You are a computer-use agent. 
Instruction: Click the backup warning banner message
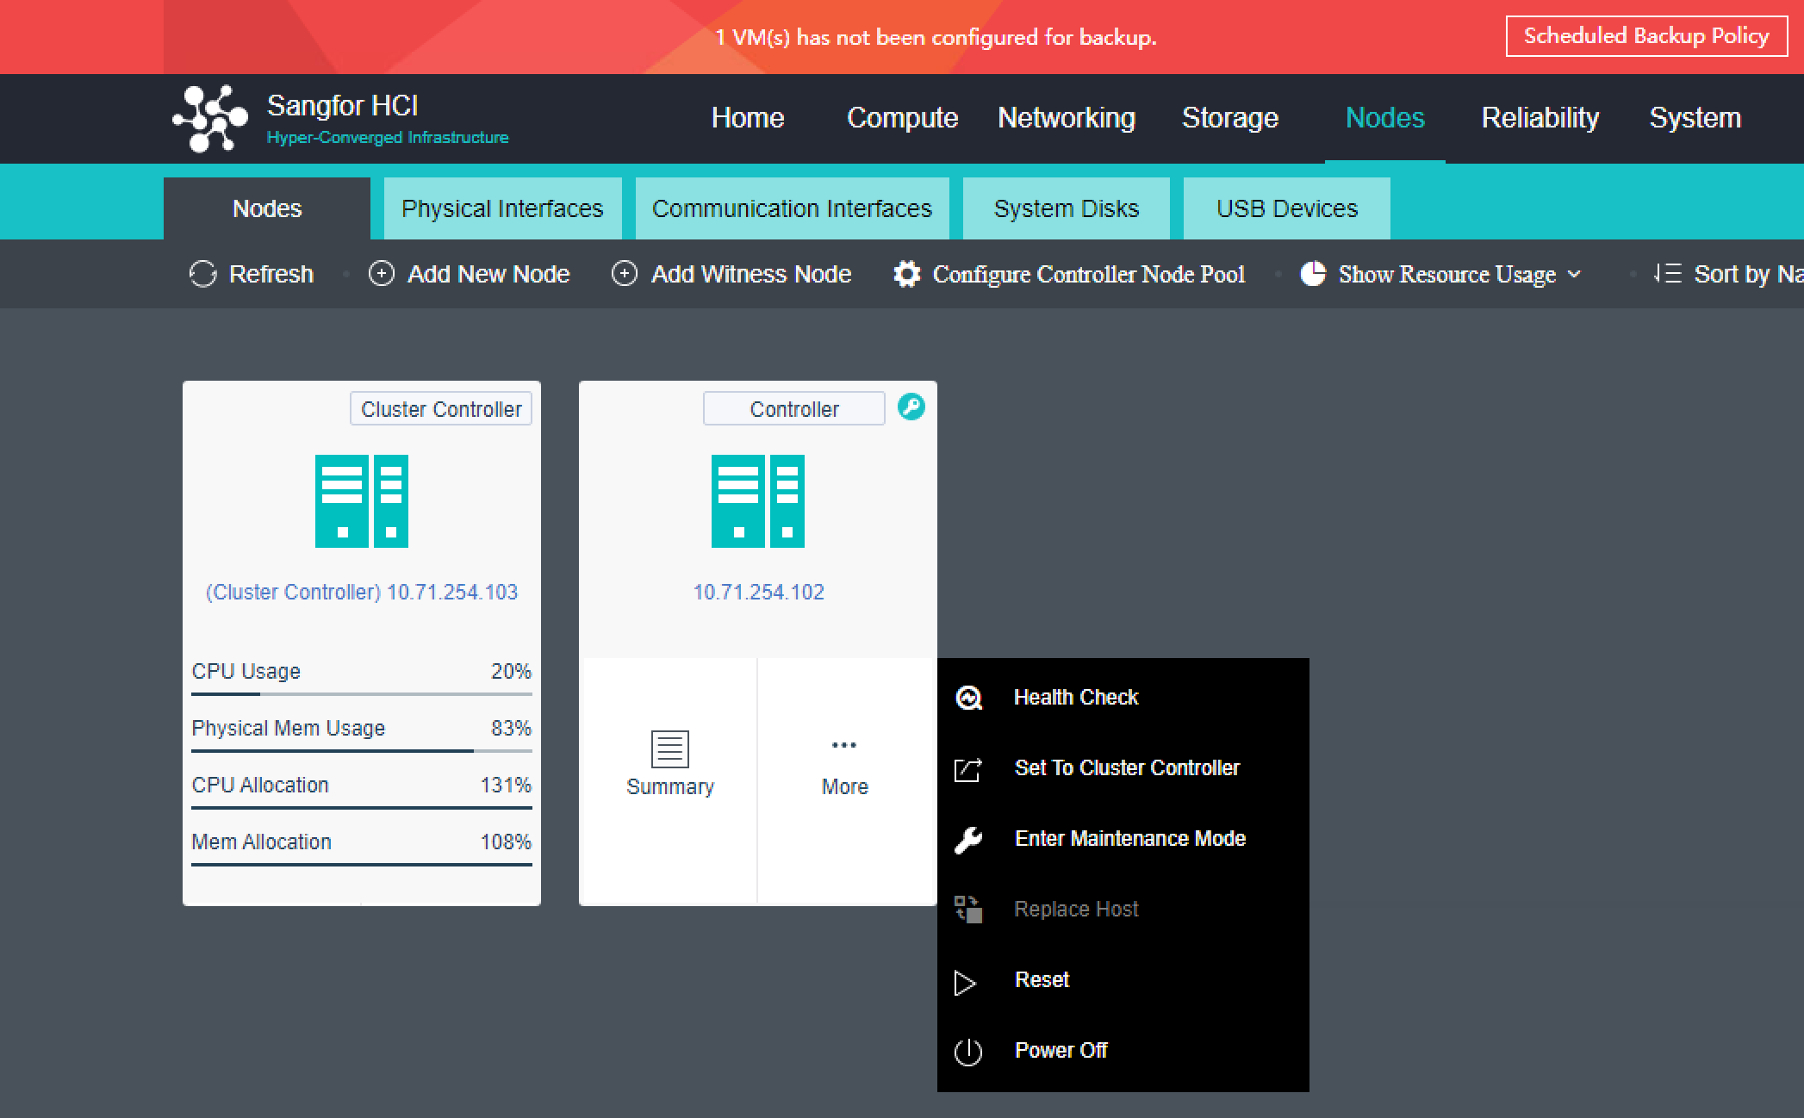(936, 37)
